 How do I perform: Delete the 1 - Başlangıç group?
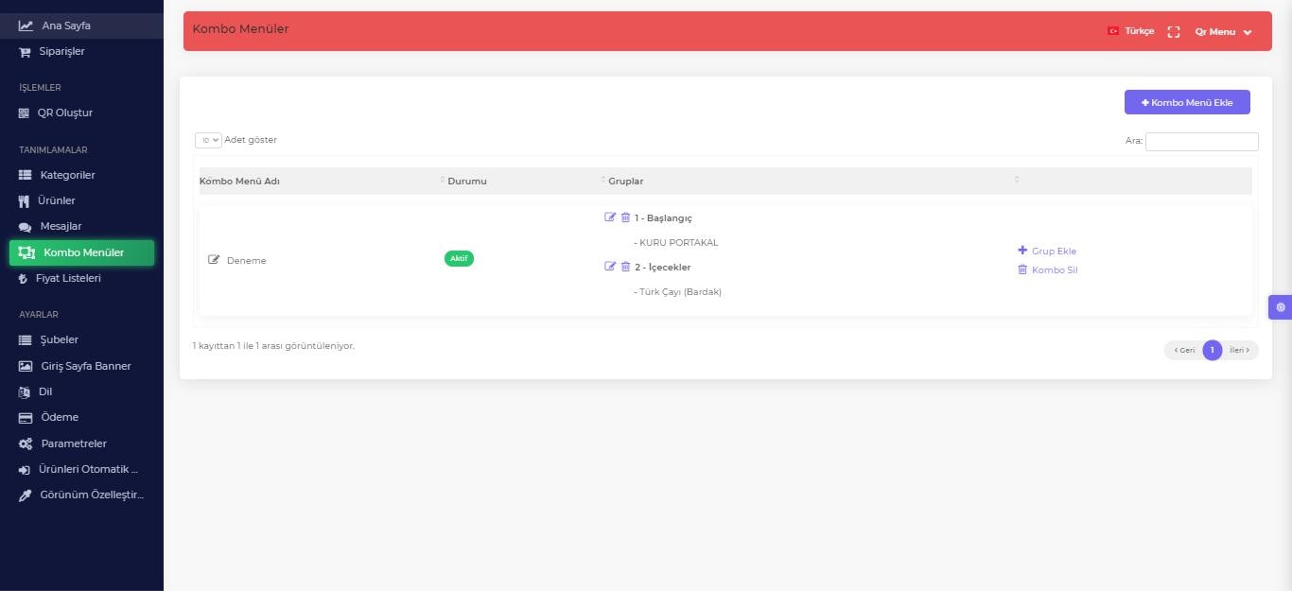625,217
